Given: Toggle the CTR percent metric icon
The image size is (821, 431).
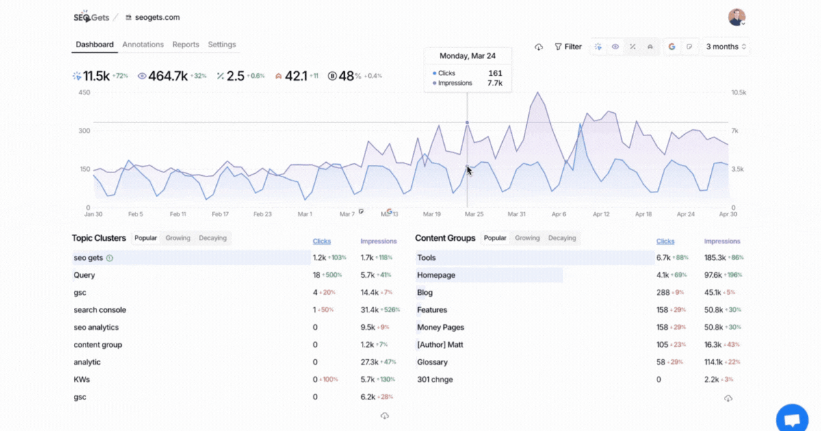Looking at the screenshot, I should tap(633, 47).
